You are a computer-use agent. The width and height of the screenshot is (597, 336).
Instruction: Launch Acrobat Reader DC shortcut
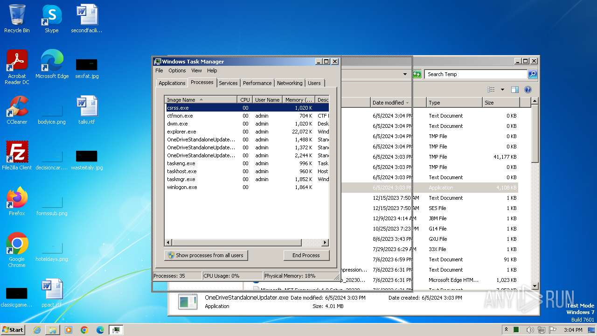click(17, 67)
